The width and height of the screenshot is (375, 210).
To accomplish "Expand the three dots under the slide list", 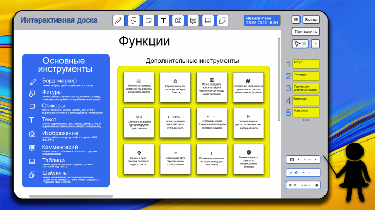I will (306, 120).
